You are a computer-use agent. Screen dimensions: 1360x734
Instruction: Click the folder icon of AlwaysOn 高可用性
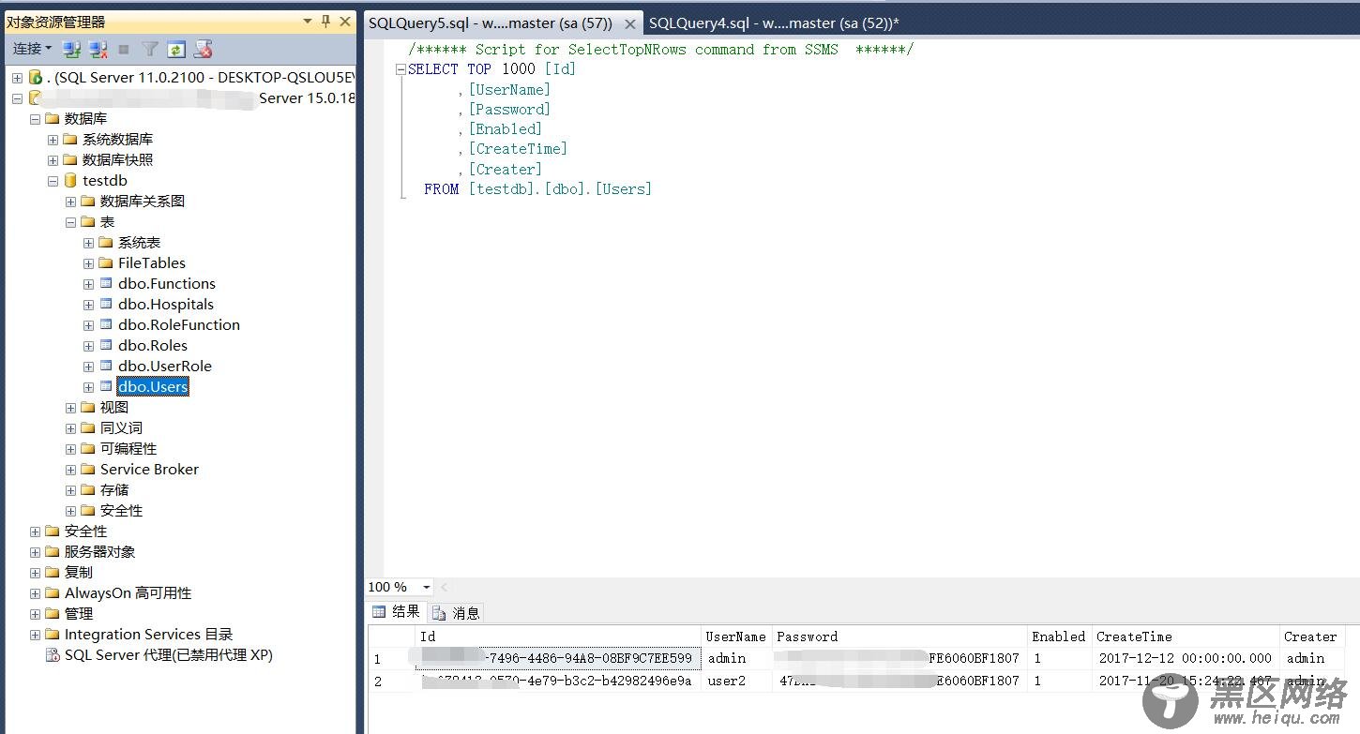click(x=52, y=592)
